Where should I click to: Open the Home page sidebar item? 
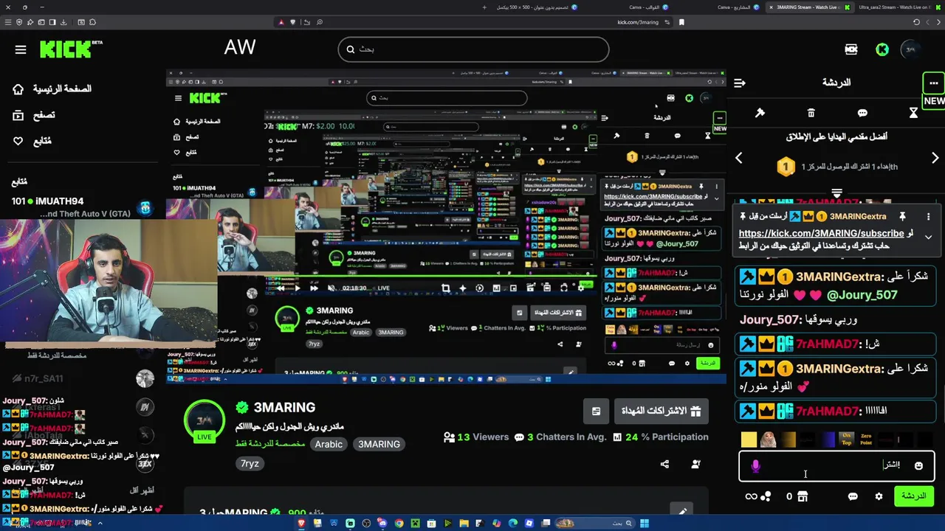(x=52, y=88)
